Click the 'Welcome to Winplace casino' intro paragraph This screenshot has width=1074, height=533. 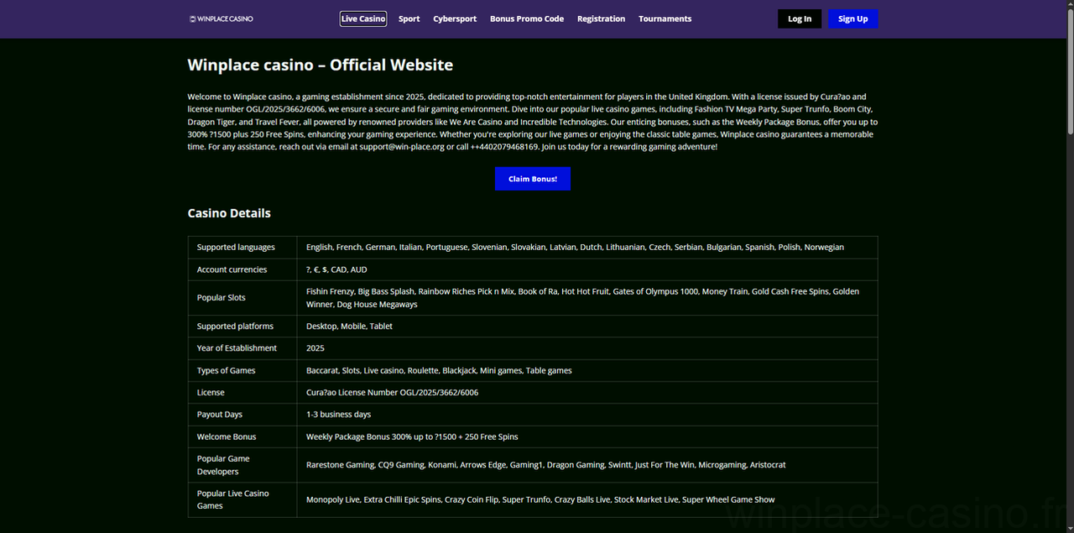pos(533,122)
